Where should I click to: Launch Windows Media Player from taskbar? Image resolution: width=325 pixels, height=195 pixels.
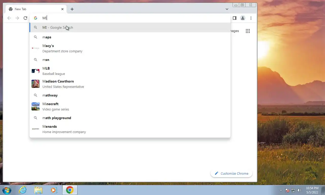point(54,190)
